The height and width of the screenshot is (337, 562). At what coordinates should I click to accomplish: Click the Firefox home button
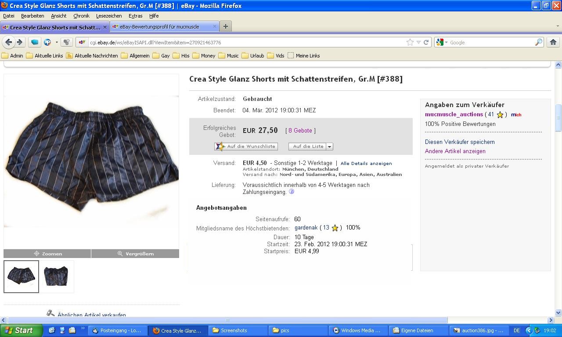[x=553, y=42]
